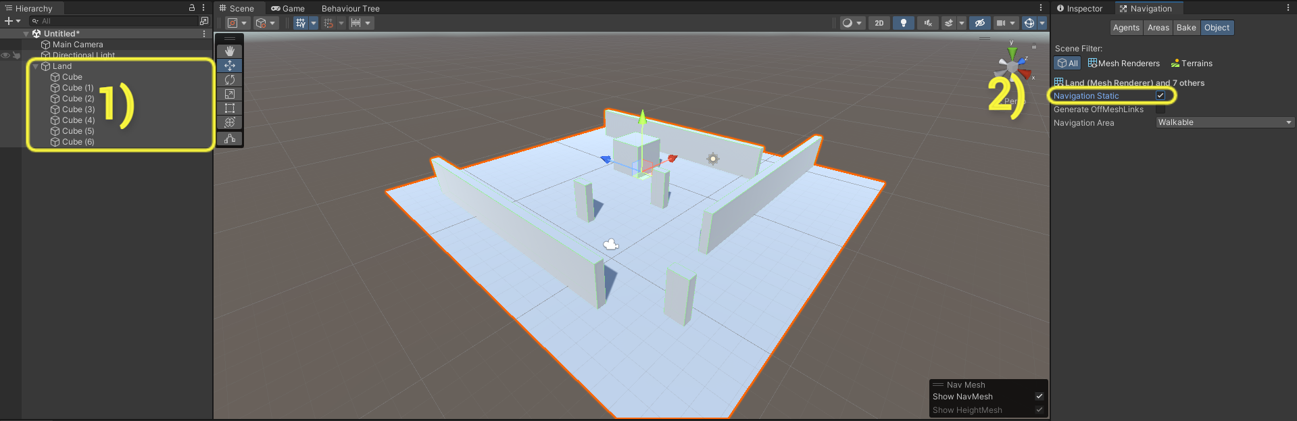Enable Generate OffMeshLinks checkbox
The image size is (1297, 421).
coord(1160,109)
